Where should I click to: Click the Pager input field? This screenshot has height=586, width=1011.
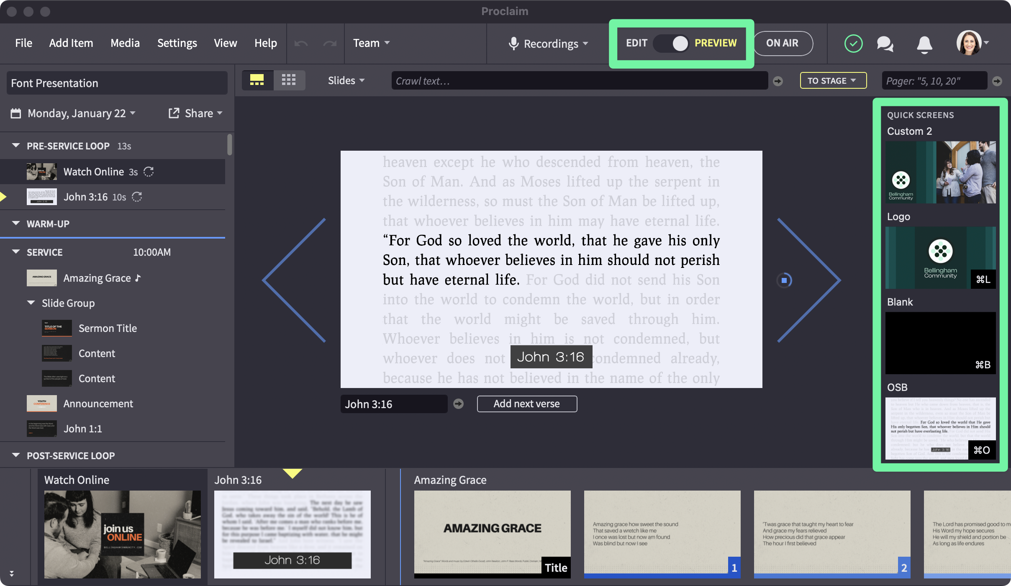point(934,81)
